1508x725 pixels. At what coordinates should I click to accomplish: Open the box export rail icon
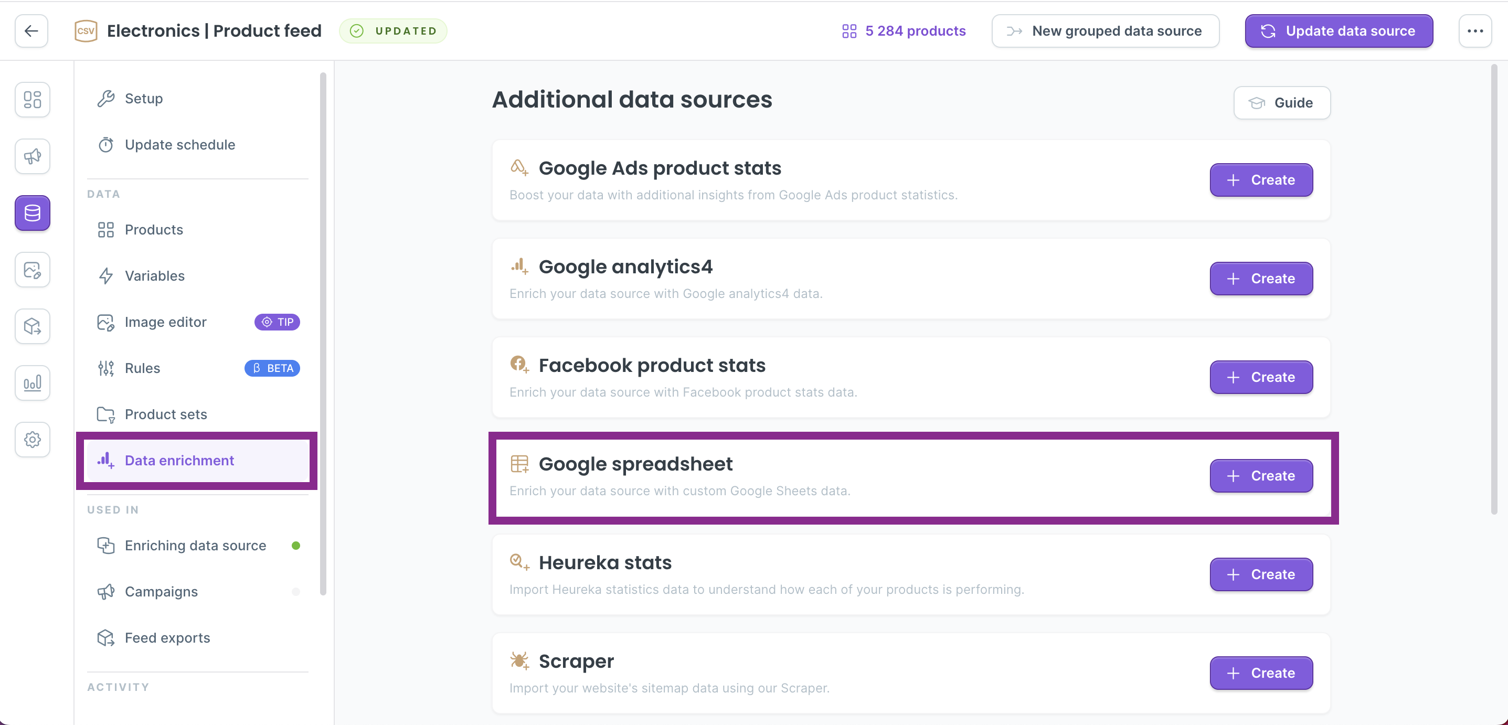[x=32, y=326]
